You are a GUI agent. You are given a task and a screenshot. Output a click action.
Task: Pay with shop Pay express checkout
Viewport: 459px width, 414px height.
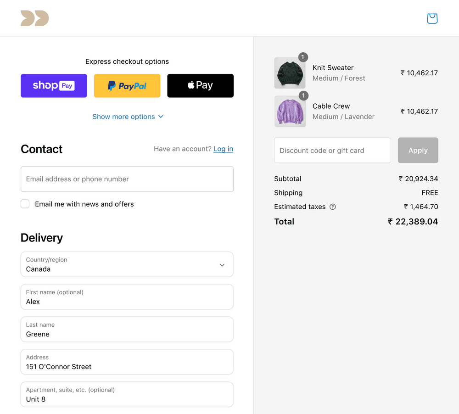pos(54,85)
